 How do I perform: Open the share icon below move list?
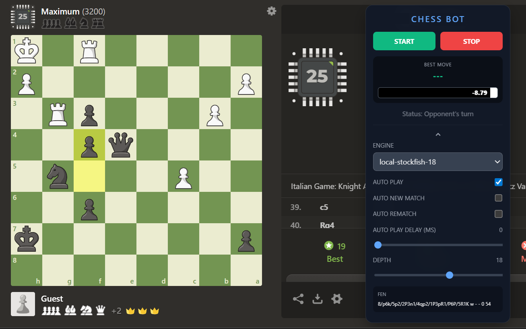coord(298,298)
